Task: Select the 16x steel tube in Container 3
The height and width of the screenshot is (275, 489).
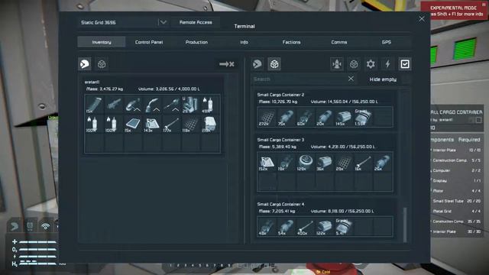Action: click(x=363, y=163)
